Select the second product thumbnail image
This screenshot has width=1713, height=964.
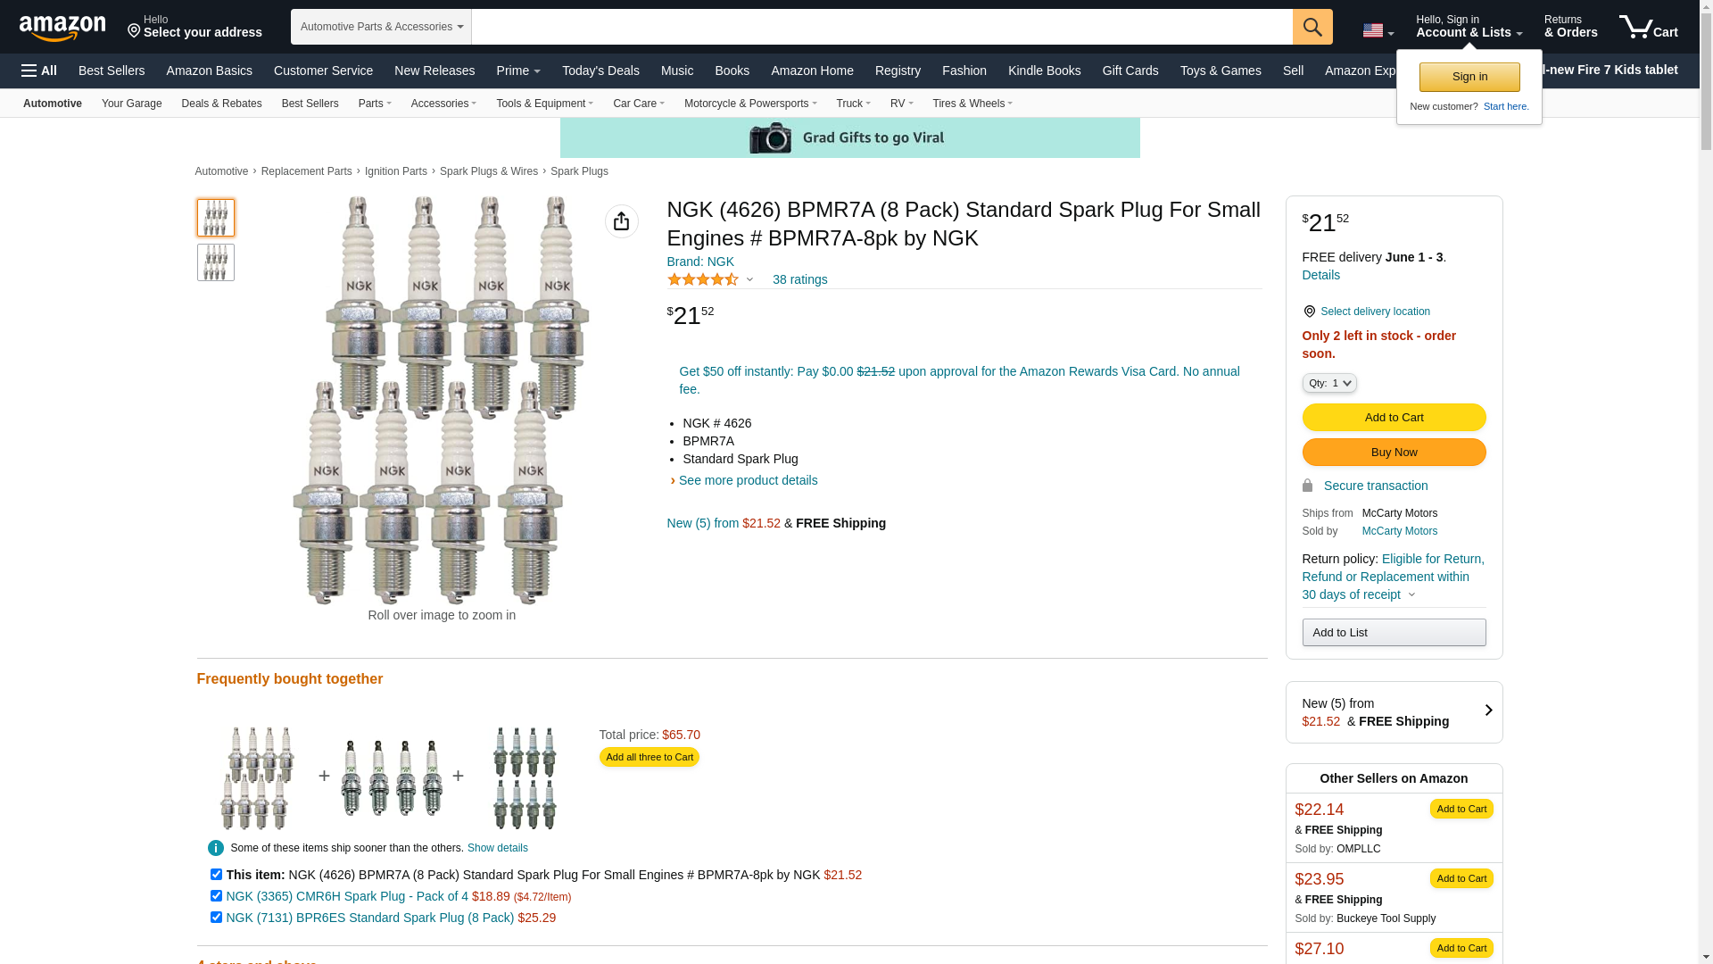(215, 262)
